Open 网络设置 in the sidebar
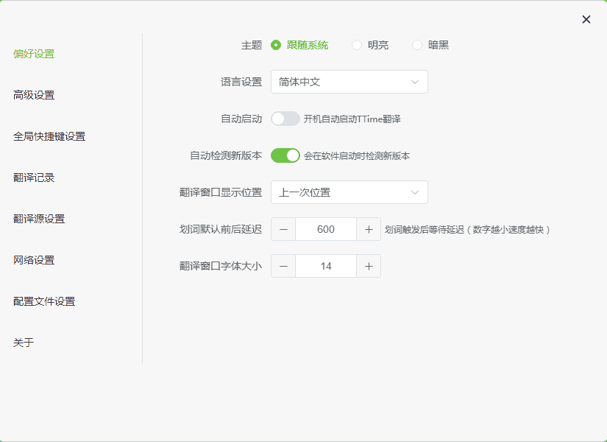 [34, 260]
